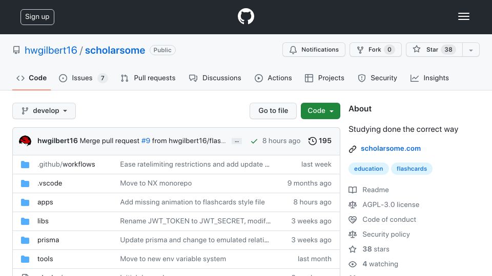Viewport: 492px width, 276px height.
Task: Open the apps folder
Action: point(45,202)
